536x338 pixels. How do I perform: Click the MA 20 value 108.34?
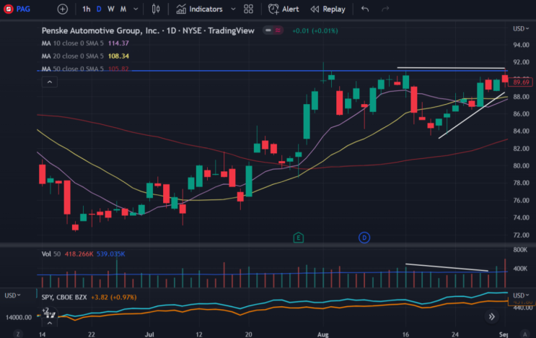(x=118, y=56)
